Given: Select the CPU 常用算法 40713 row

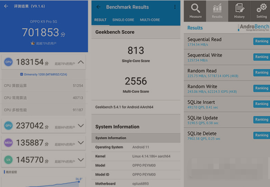Looking at the screenshot, I should click(x=43, y=98).
